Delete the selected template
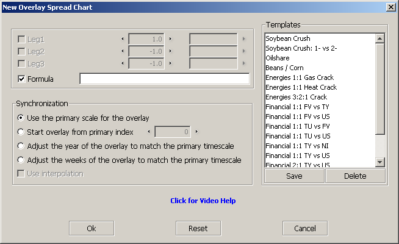This screenshot has height=244, width=399. pos(355,176)
